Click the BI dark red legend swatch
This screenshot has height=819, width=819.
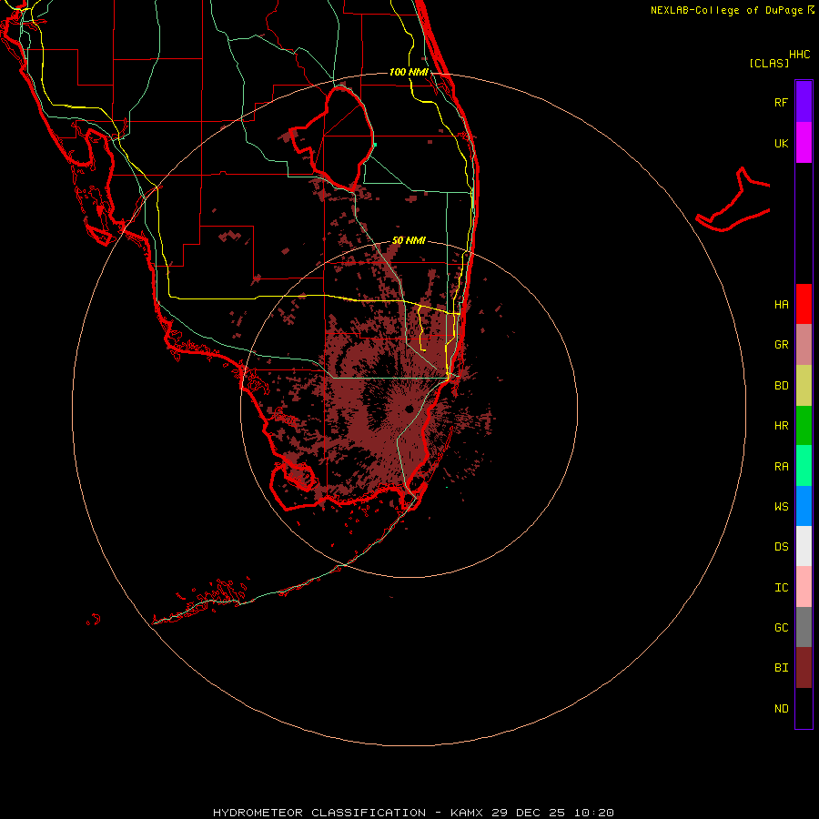click(x=804, y=668)
